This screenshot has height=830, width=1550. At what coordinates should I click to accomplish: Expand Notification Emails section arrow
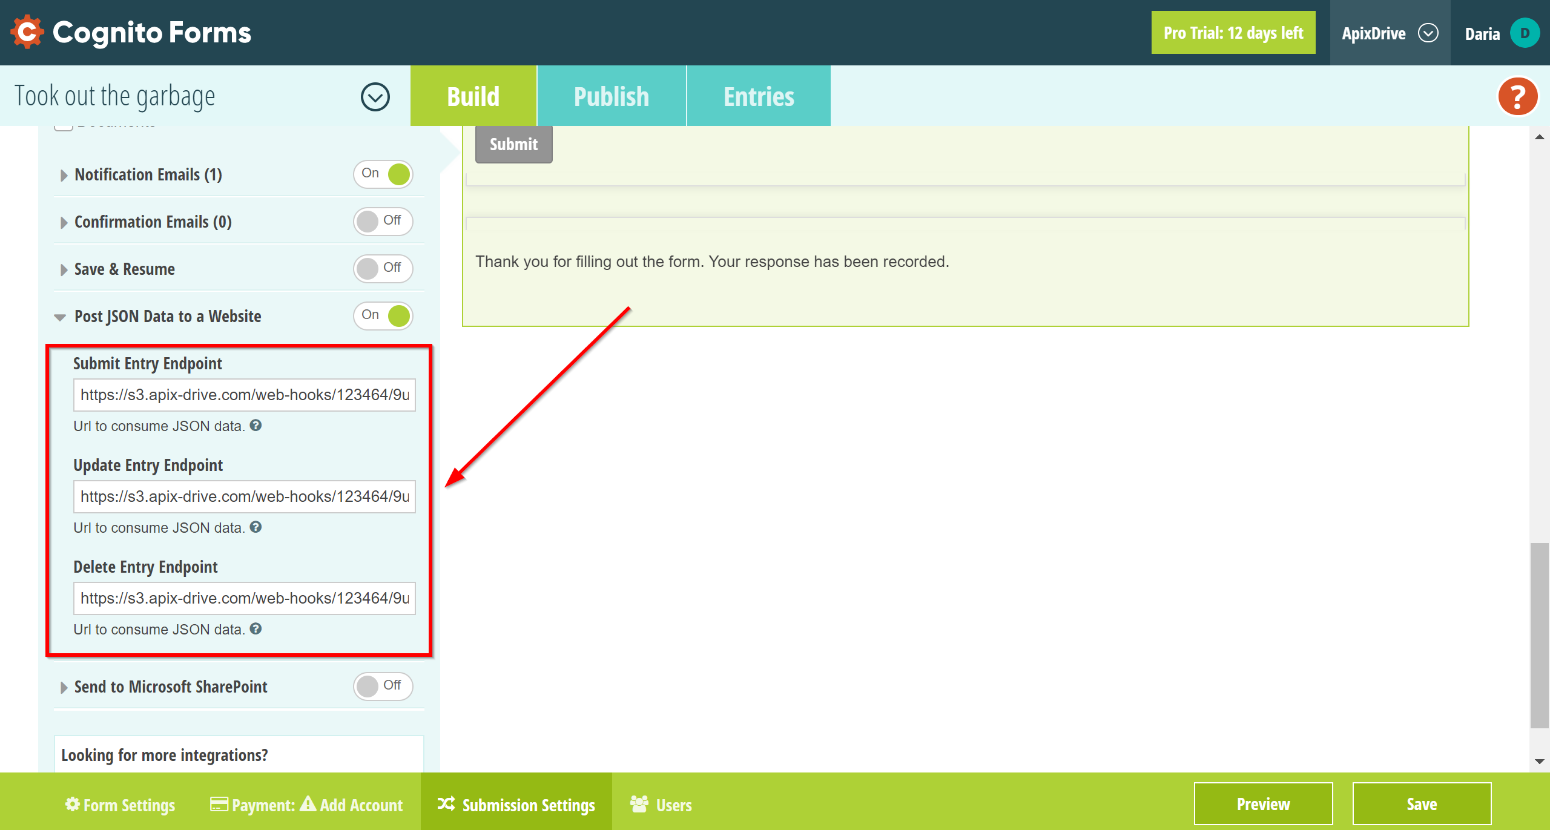click(x=64, y=176)
